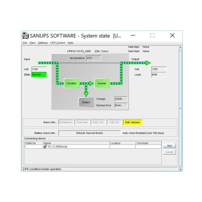Click the SANUPS application icon in title bar
The height and width of the screenshot is (202, 202).
(25, 35)
